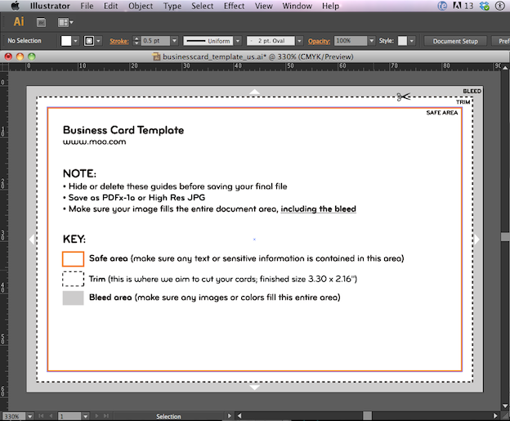Image resolution: width=510 pixels, height=421 pixels.
Task: Expand the zoom level dropdown
Action: 30,416
